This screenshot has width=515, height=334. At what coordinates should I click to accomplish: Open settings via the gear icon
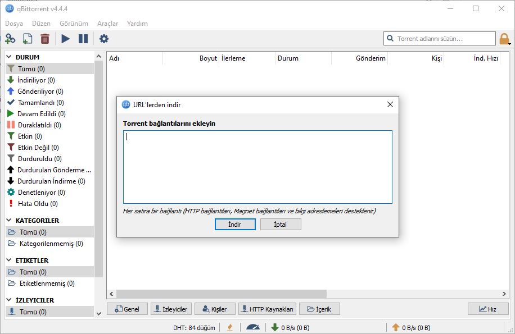tap(104, 39)
